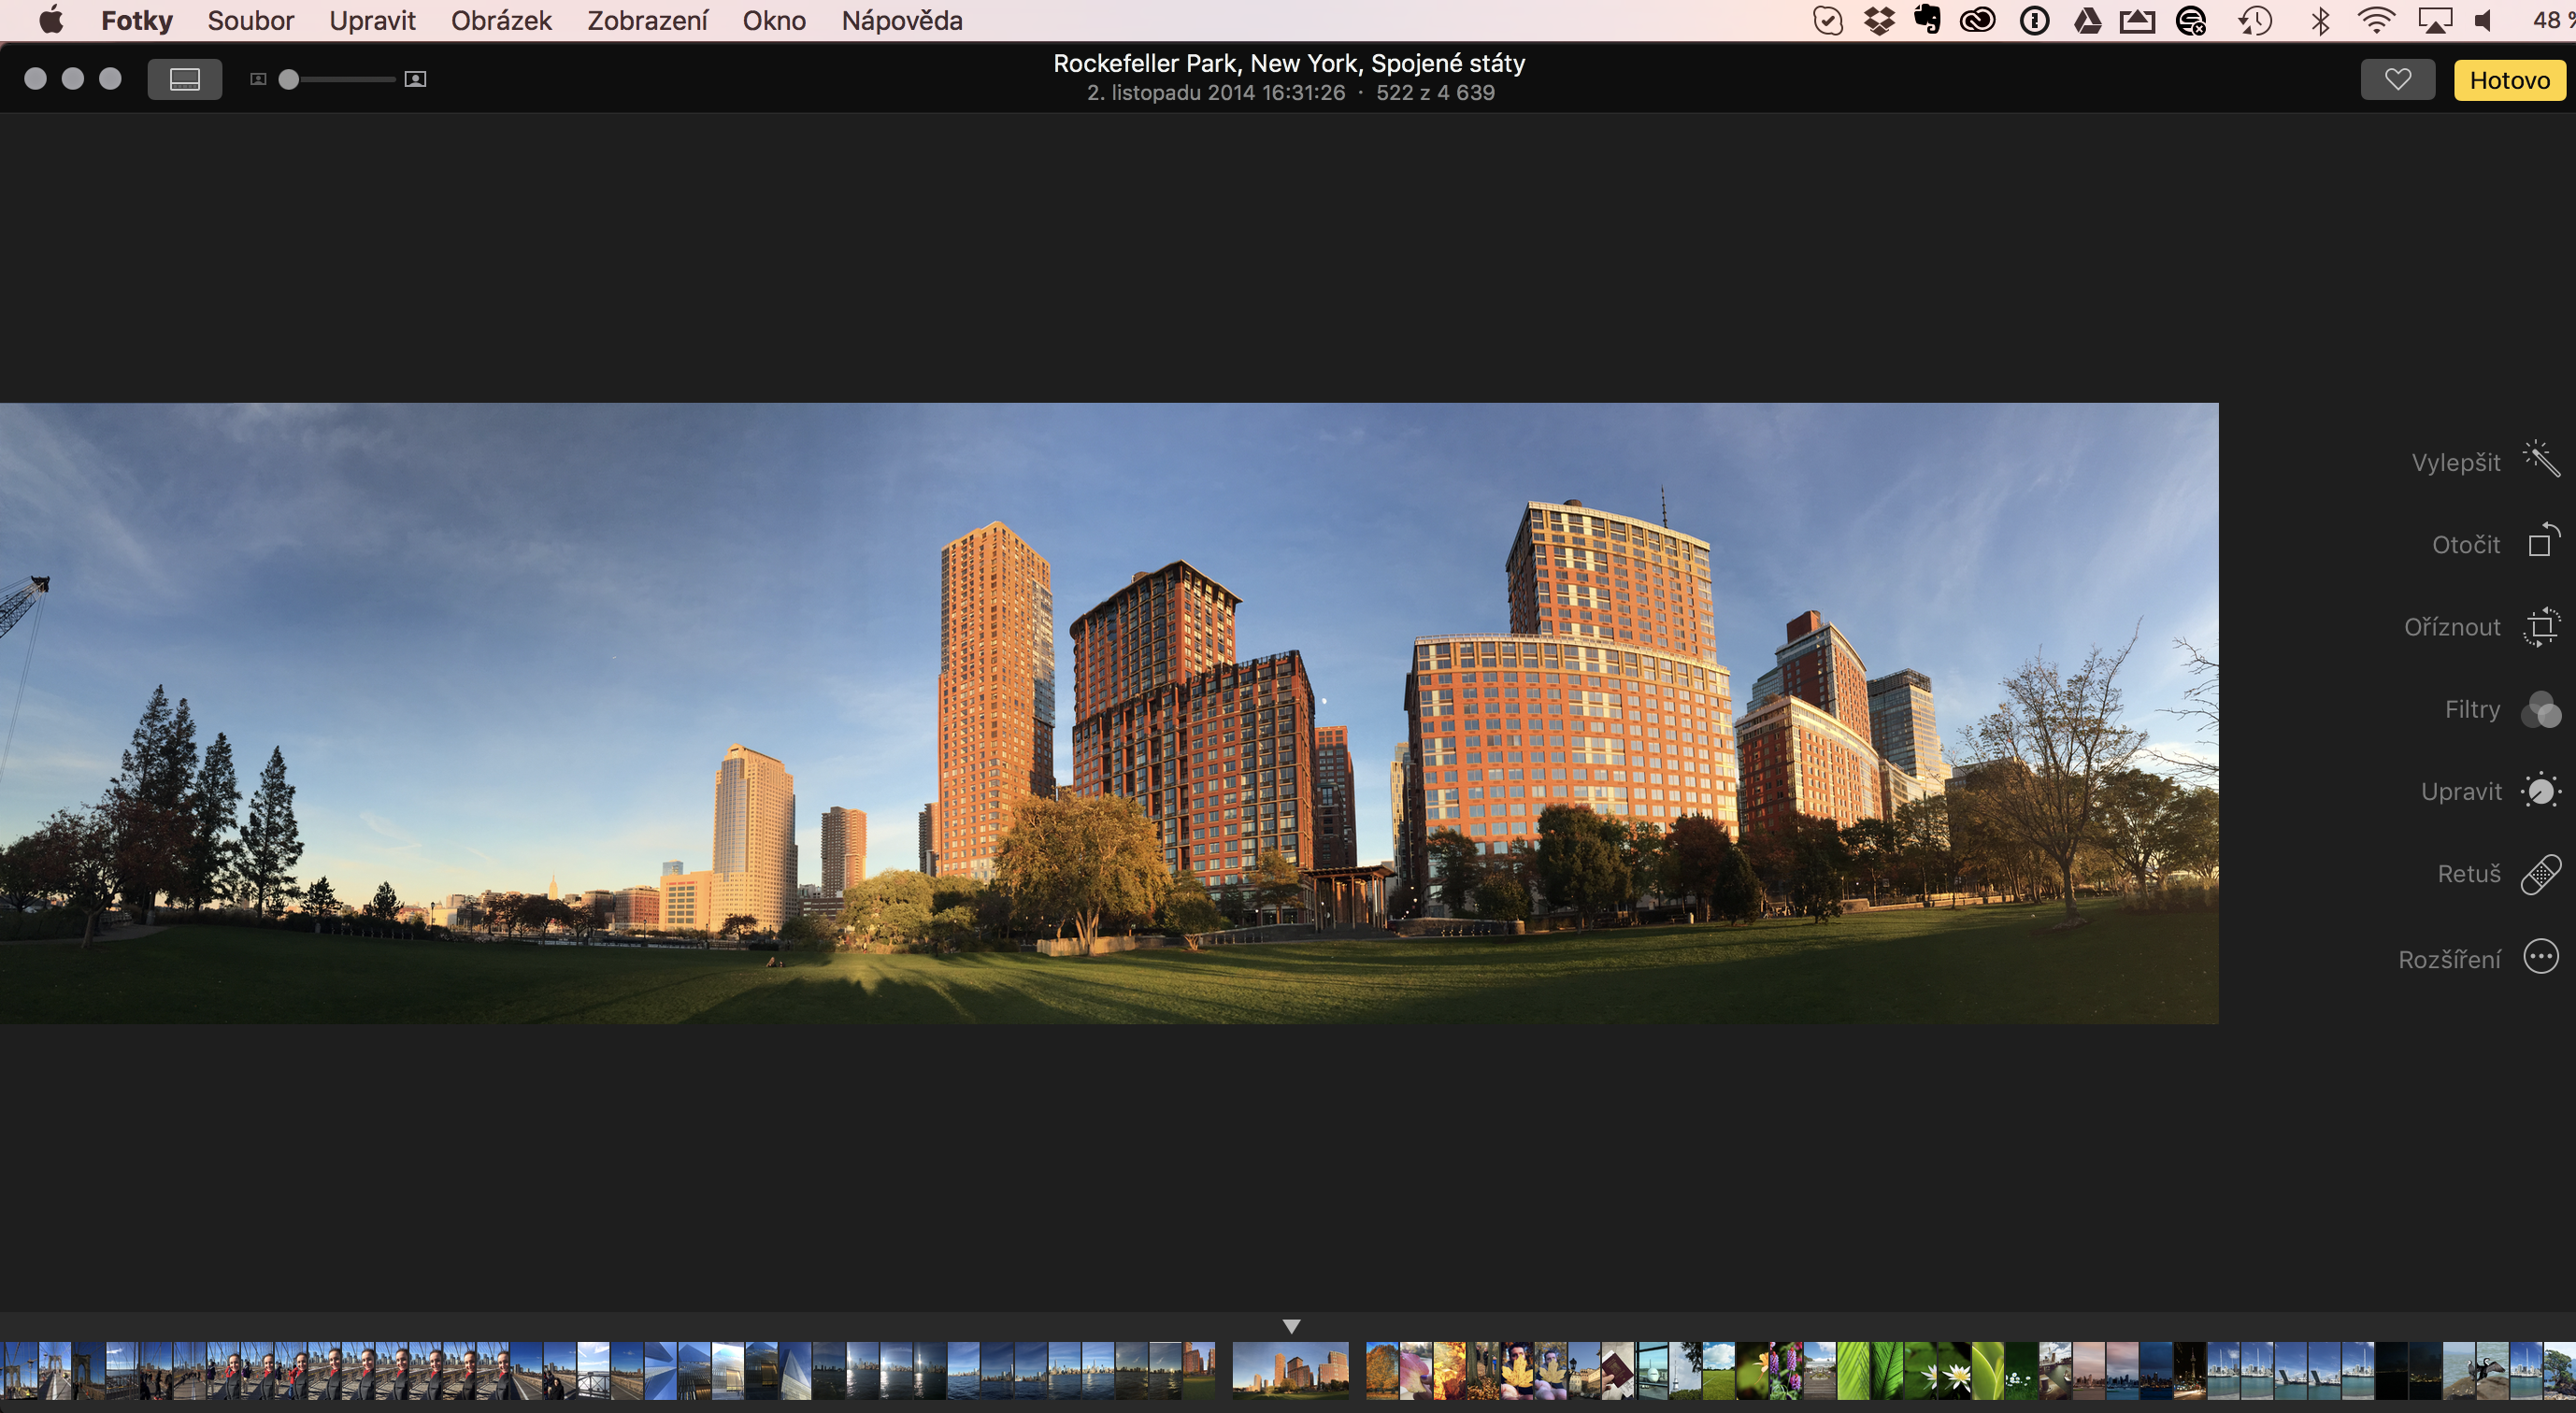Select the autumn tree thumbnail in filmstrip
Viewport: 2576px width, 1413px height.
click(1382, 1370)
